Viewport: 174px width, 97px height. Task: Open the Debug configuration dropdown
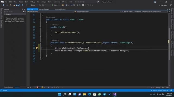click(34, 5)
